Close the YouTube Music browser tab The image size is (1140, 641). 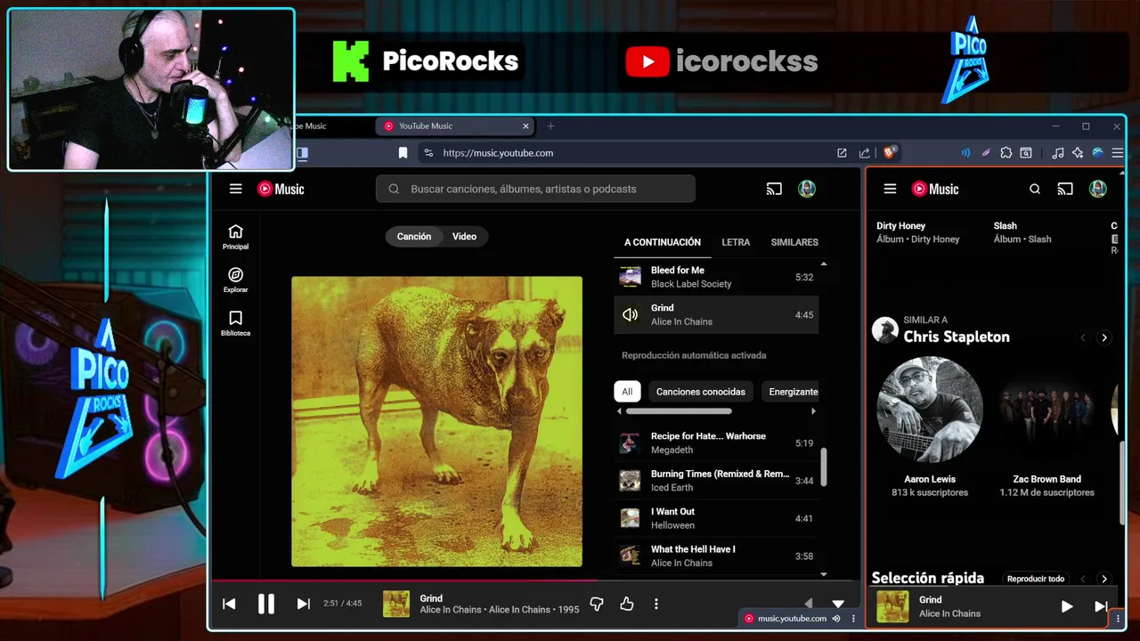click(525, 126)
